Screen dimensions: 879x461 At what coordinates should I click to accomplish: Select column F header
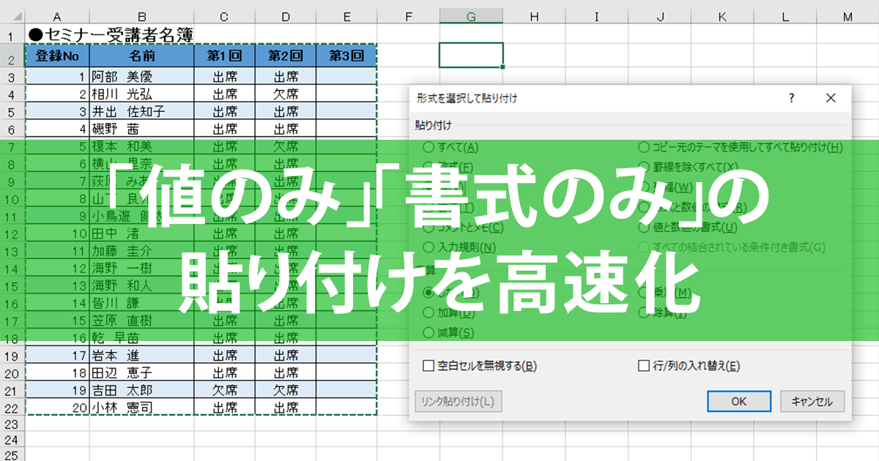408,16
